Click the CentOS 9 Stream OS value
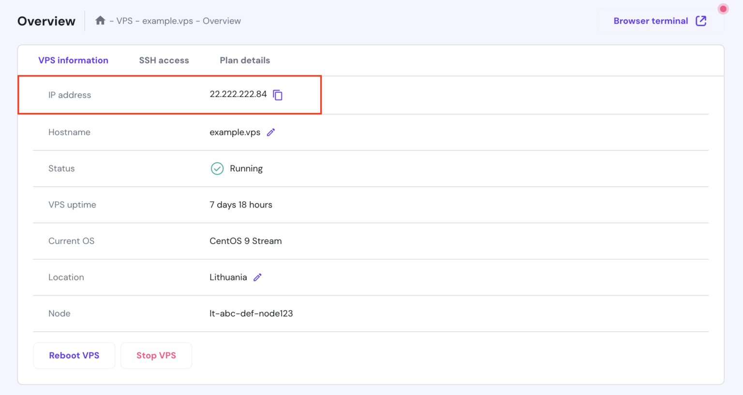This screenshot has height=395, width=743. click(x=245, y=241)
